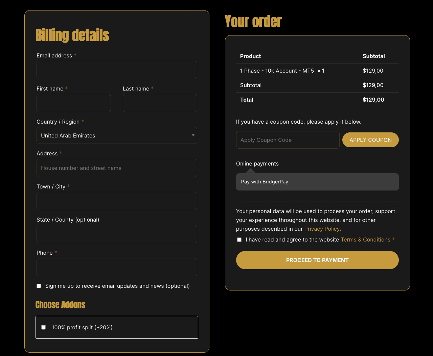Focus the House number and street name field
This screenshot has height=356, width=433.
coord(117,168)
